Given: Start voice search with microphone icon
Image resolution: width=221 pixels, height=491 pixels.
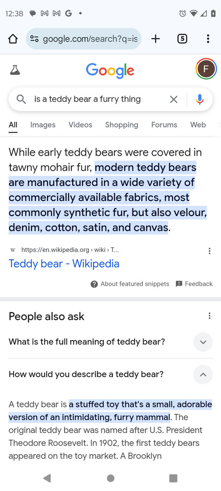Looking at the screenshot, I should coord(200,100).
